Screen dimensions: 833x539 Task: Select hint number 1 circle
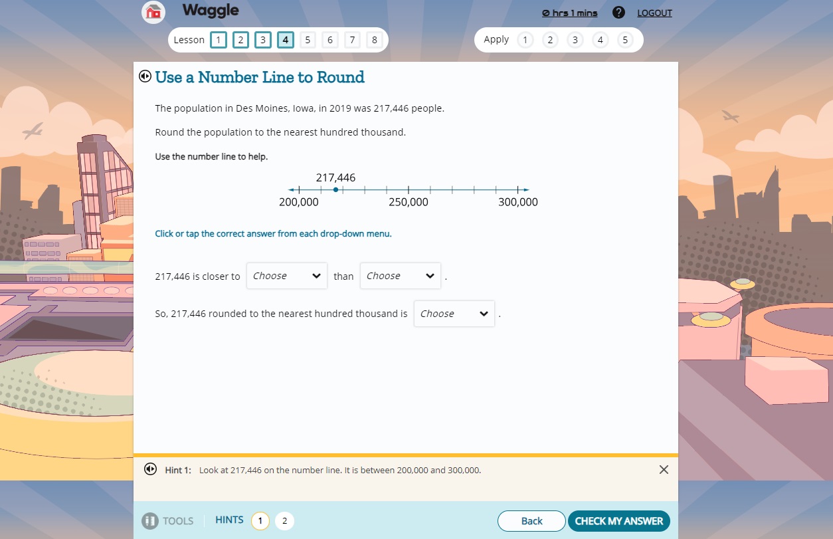260,521
